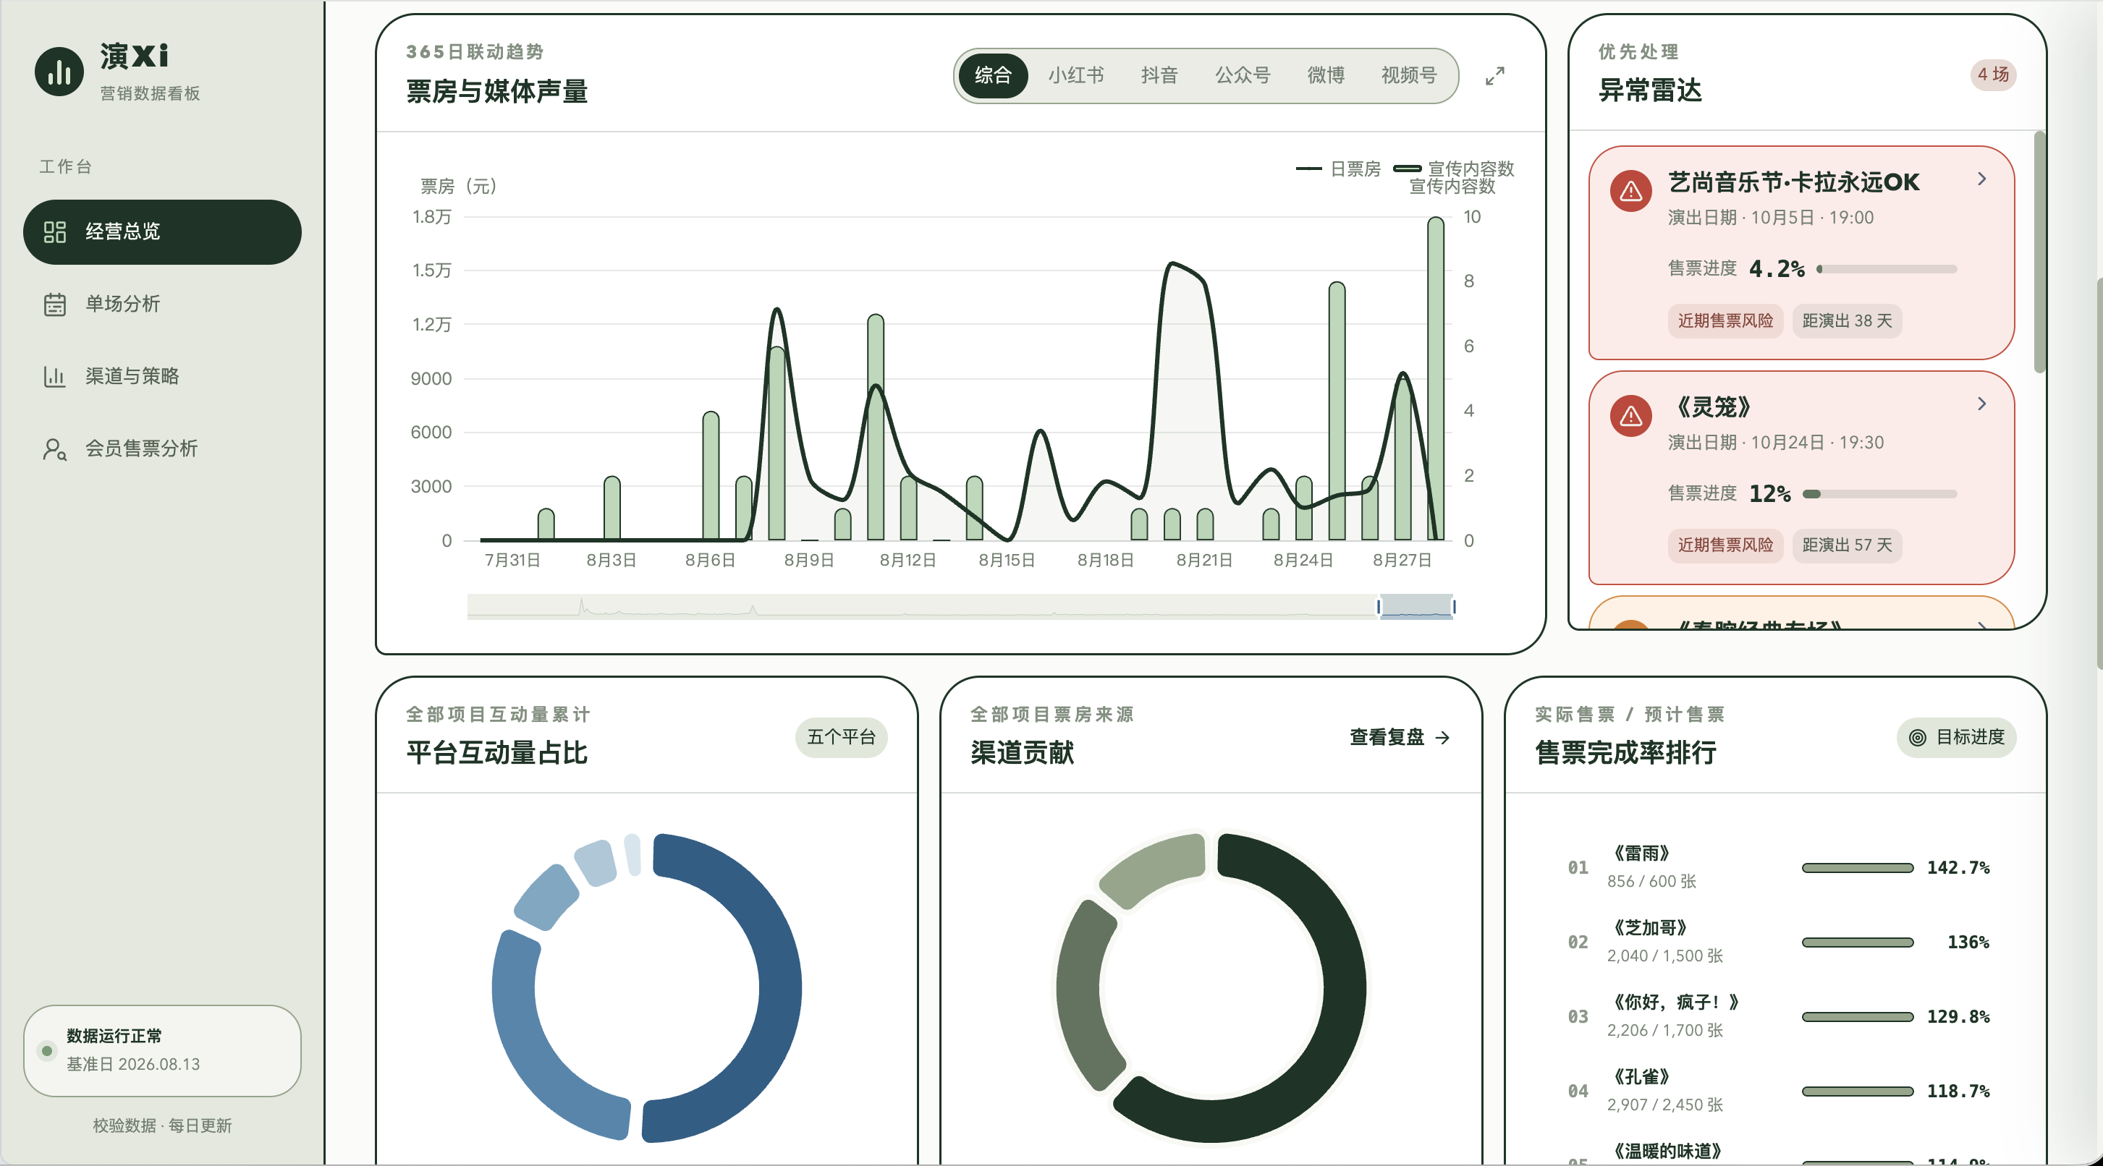The image size is (2103, 1166).
Task: Expand the 艺尚音乐节·卡拉永远OK card chevron
Action: [x=1982, y=179]
